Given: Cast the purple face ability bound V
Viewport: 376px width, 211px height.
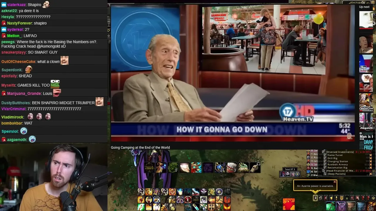Looking at the screenshot, I should (204, 192).
